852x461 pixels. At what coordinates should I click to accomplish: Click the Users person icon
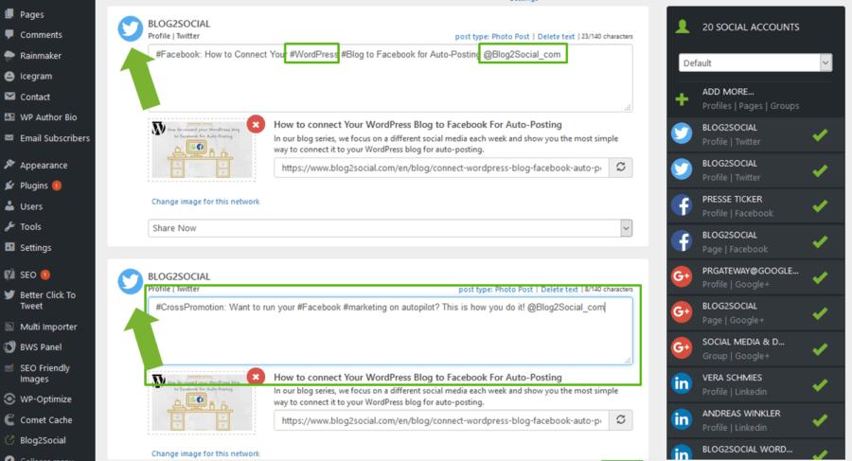(9, 206)
